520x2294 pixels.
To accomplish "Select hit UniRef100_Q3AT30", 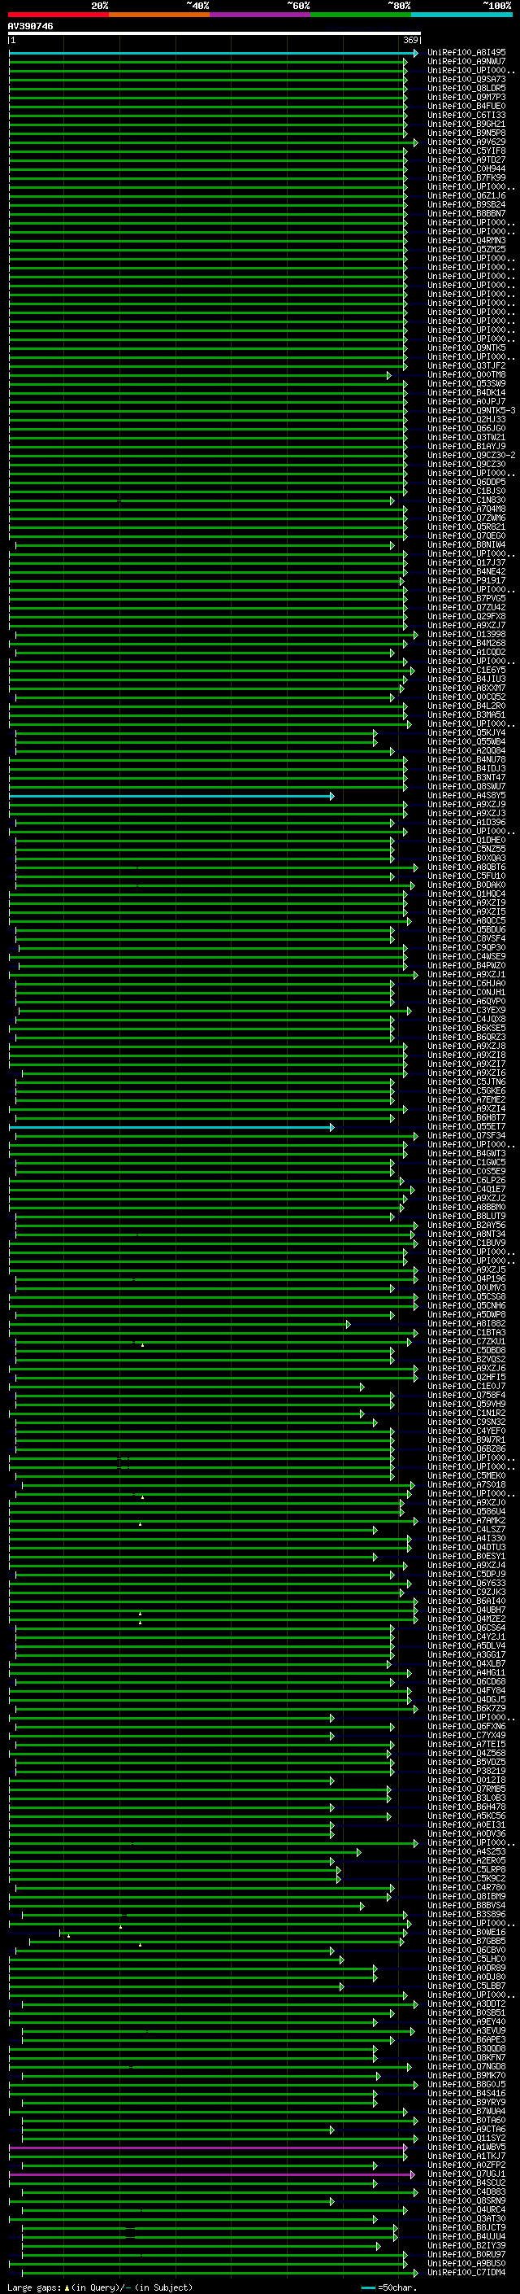I will tap(466, 2218).
